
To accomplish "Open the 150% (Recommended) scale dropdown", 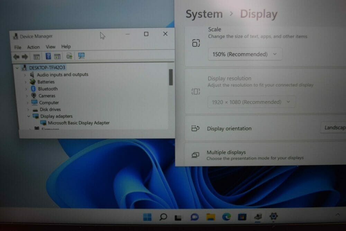I will pyautogui.click(x=245, y=54).
